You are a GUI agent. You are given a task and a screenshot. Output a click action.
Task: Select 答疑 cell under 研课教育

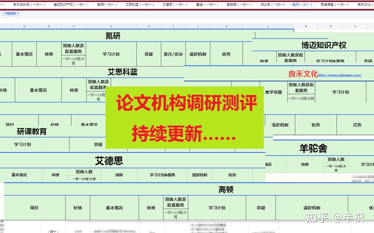coord(98,144)
